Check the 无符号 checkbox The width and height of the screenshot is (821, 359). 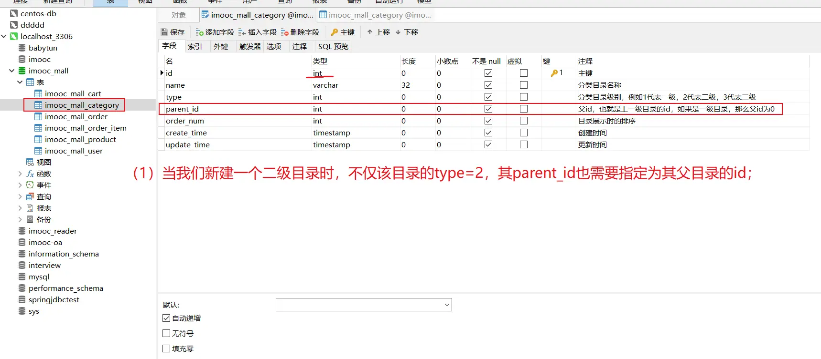166,333
